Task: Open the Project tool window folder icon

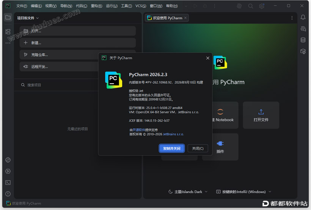Action: coord(8,17)
